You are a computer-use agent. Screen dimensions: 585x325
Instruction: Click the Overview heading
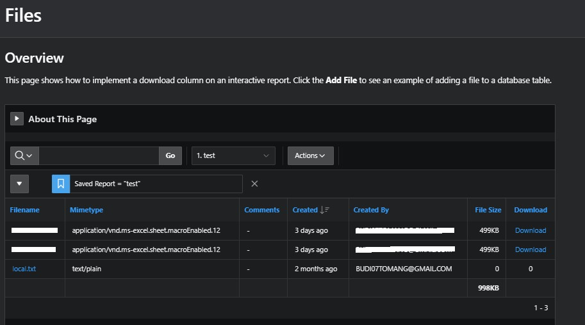[x=35, y=58]
